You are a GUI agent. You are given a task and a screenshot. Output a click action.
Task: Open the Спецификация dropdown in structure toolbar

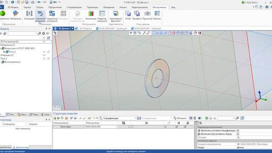tap(136, 118)
